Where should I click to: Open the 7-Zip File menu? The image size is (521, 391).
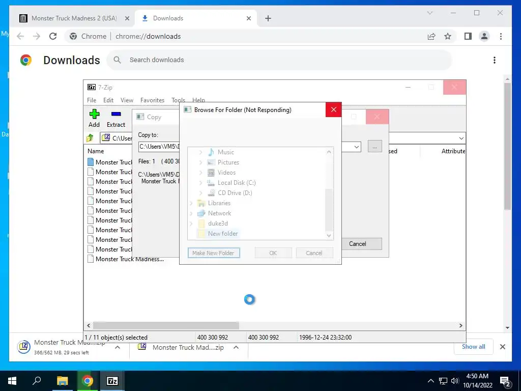tap(92, 100)
